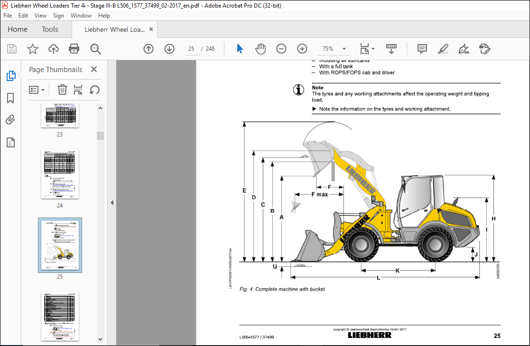Viewport: 530px width, 346px height.
Task: Open the Window menu
Action: (81, 16)
